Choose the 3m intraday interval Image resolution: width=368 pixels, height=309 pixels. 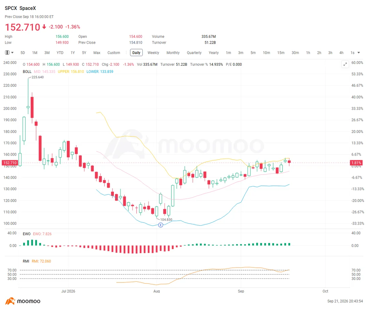point(241,53)
